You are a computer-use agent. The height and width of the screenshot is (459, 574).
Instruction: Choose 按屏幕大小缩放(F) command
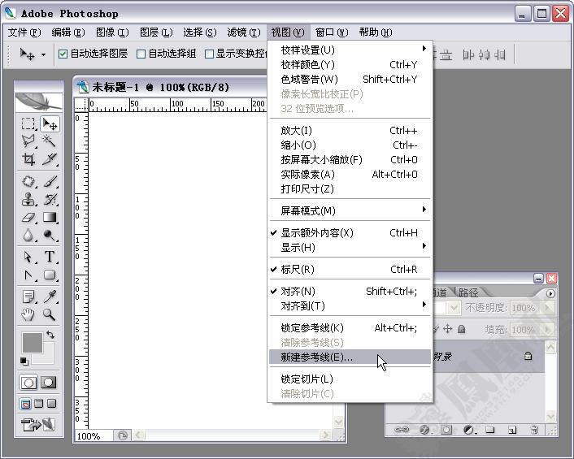click(350, 160)
